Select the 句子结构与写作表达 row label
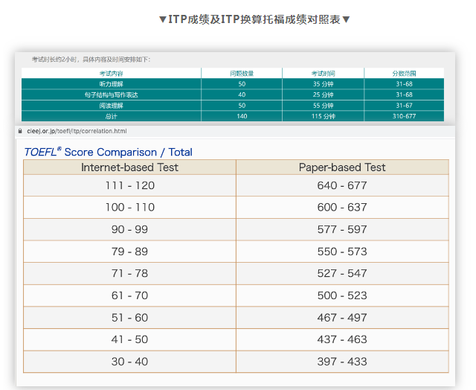 tap(111, 95)
